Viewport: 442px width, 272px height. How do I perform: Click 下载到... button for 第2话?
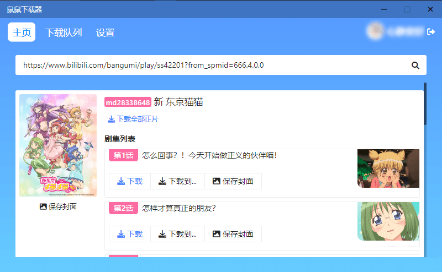tap(177, 234)
